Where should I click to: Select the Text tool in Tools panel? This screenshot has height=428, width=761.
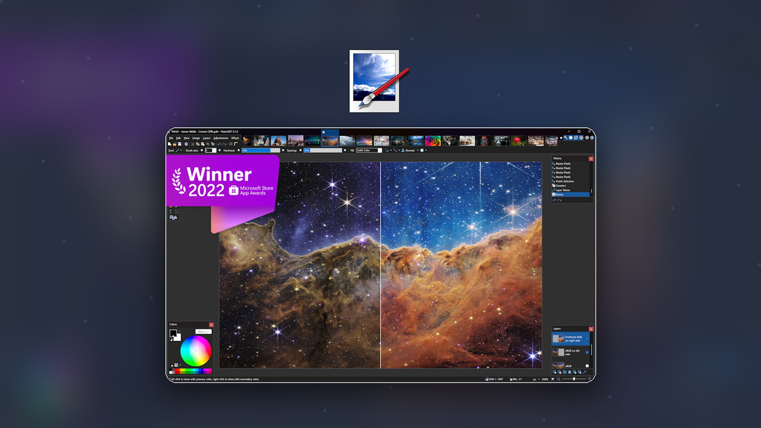click(x=171, y=211)
